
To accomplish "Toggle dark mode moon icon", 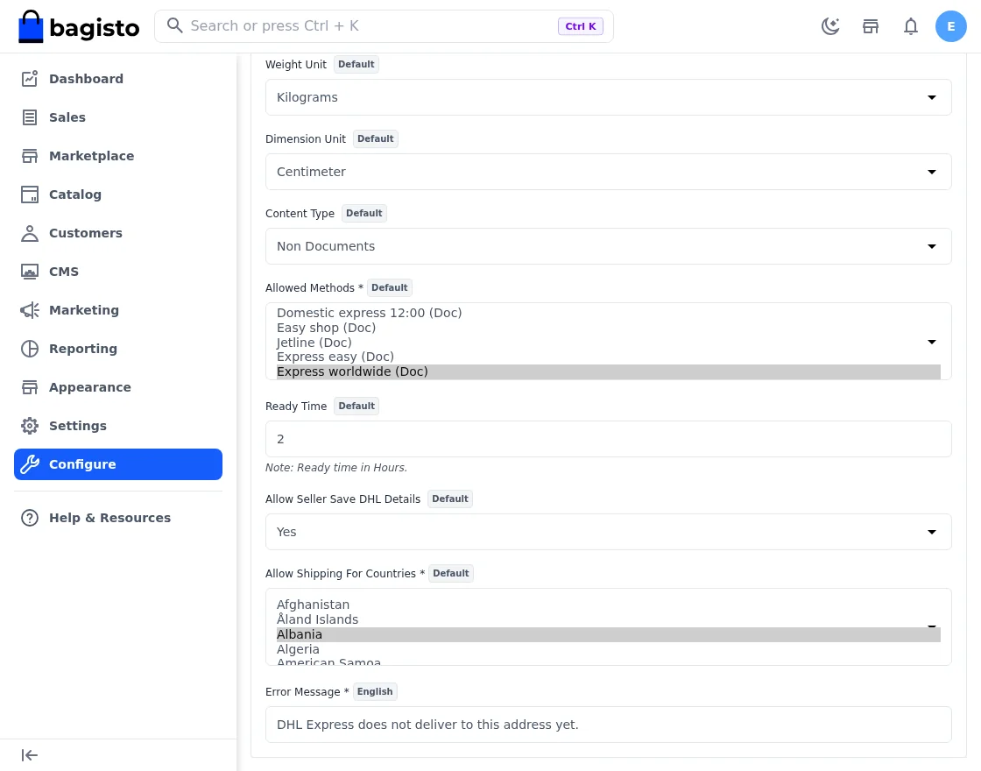I will (x=830, y=26).
